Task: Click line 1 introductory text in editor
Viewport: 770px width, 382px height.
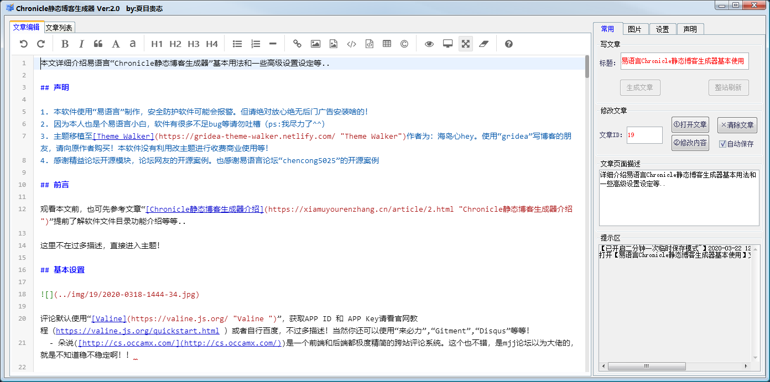Action: [x=185, y=63]
